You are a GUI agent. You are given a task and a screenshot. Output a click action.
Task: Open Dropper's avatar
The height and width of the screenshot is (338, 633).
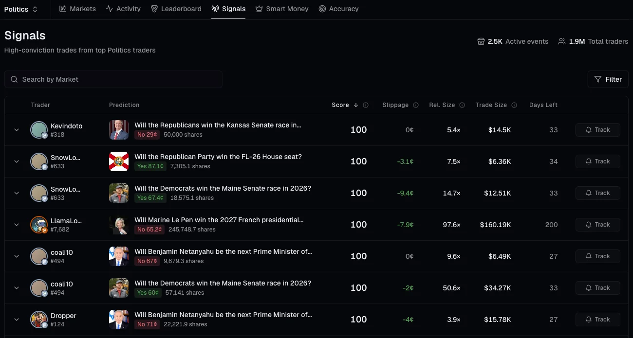[x=39, y=320]
